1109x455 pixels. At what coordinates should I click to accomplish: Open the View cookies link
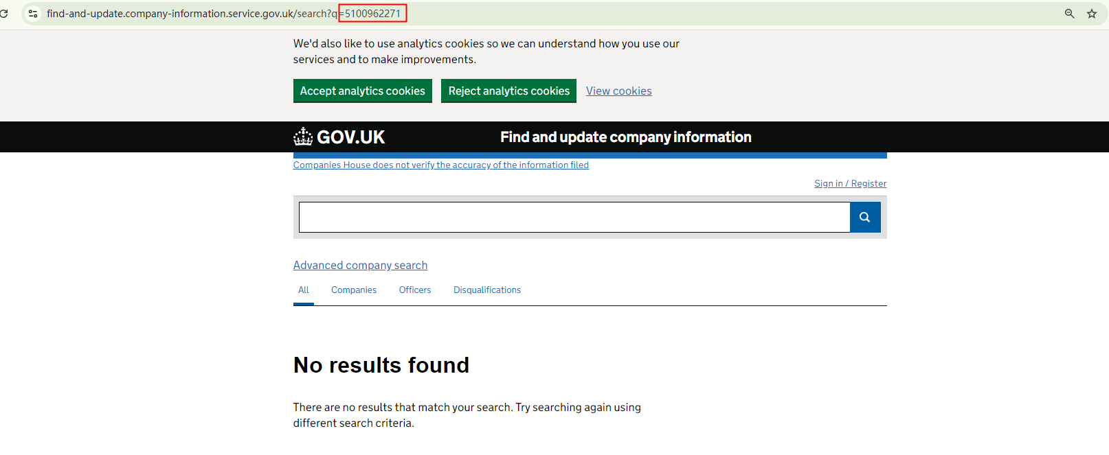tap(619, 91)
